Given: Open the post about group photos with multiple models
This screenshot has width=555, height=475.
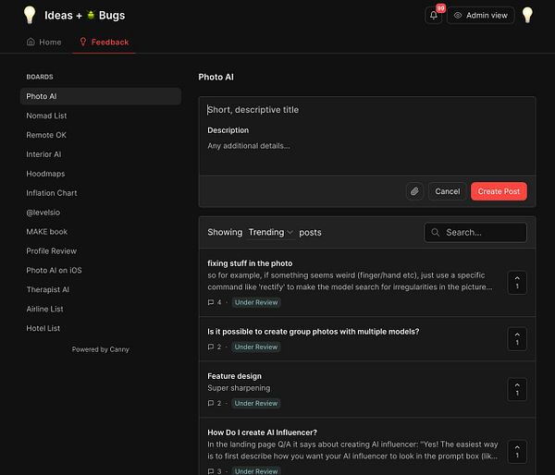Looking at the screenshot, I should (x=314, y=332).
